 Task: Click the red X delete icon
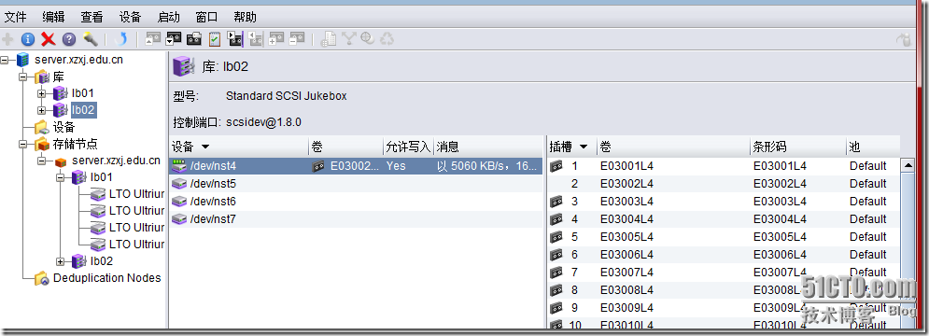pyautogui.click(x=48, y=40)
